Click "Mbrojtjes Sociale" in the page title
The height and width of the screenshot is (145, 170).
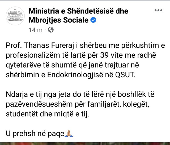(x=58, y=20)
